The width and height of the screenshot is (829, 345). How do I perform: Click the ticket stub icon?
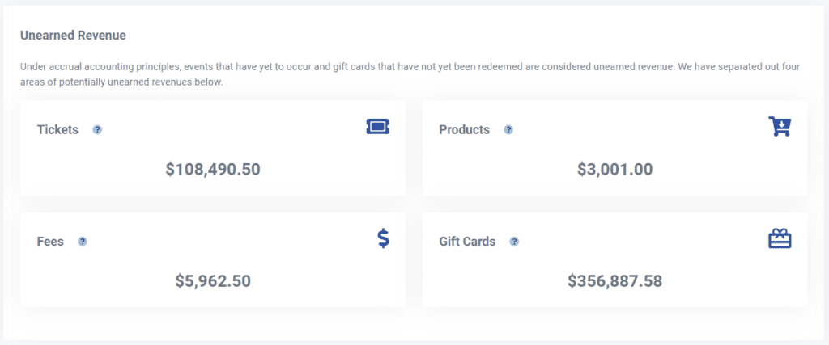tap(377, 126)
